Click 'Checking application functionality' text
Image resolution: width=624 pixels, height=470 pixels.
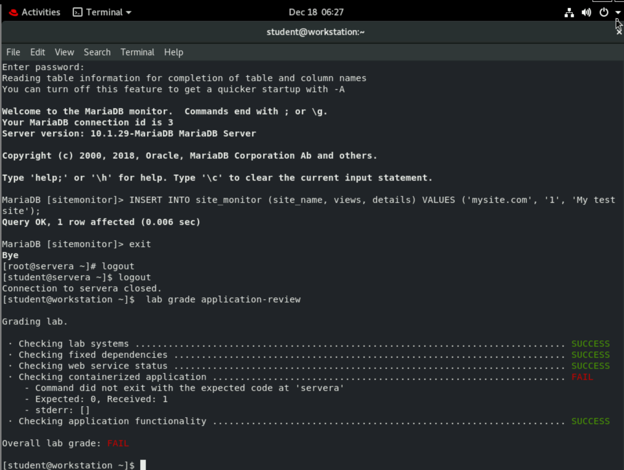[112, 421]
